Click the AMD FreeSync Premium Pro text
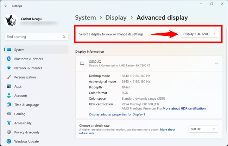 142,108
